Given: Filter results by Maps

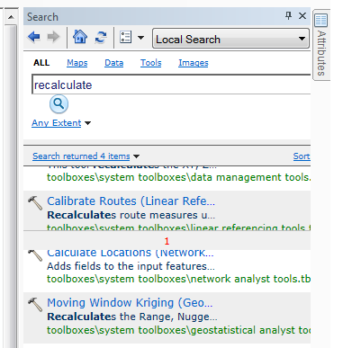Looking at the screenshot, I should [77, 63].
